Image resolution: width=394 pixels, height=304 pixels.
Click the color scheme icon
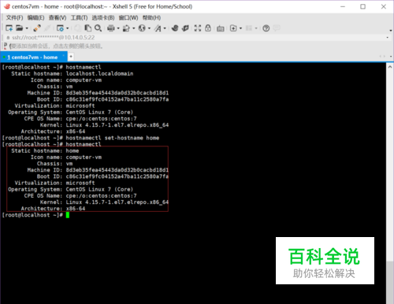coord(126,28)
